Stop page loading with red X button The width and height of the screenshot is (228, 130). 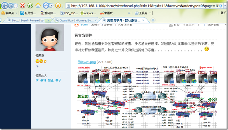(22, 6)
